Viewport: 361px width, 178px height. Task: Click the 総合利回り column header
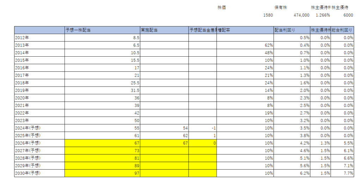tap(343, 30)
